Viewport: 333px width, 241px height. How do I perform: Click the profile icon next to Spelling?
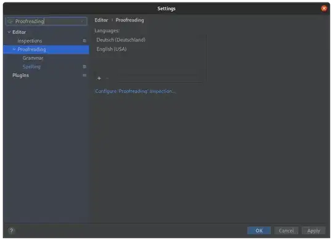pos(84,67)
